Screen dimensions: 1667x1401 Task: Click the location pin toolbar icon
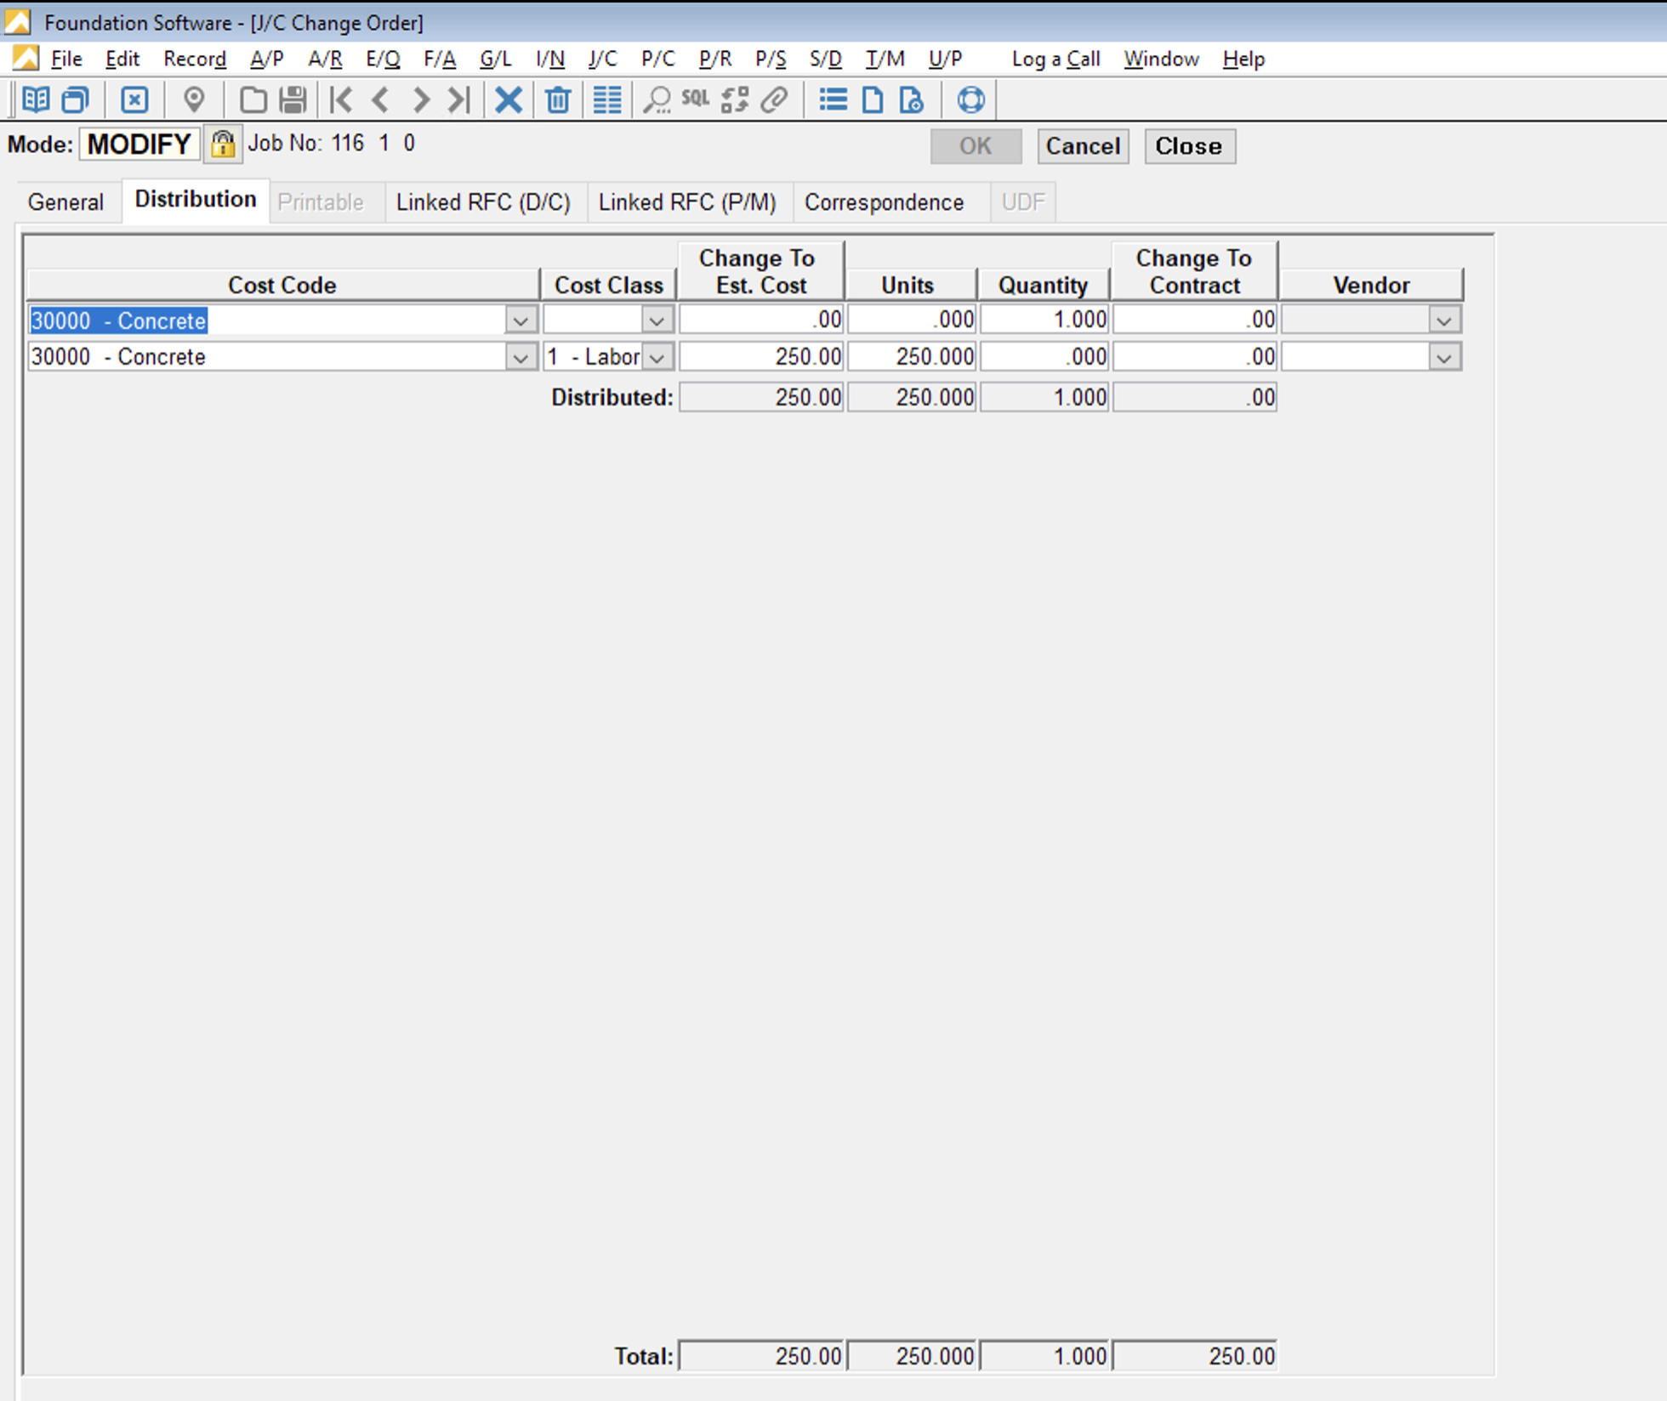coord(195,99)
